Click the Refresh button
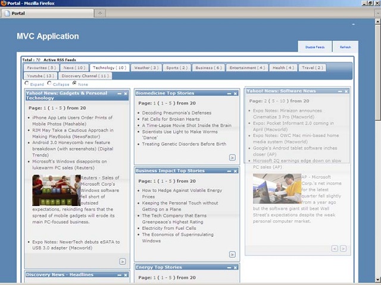This screenshot has width=381, height=285. (345, 47)
